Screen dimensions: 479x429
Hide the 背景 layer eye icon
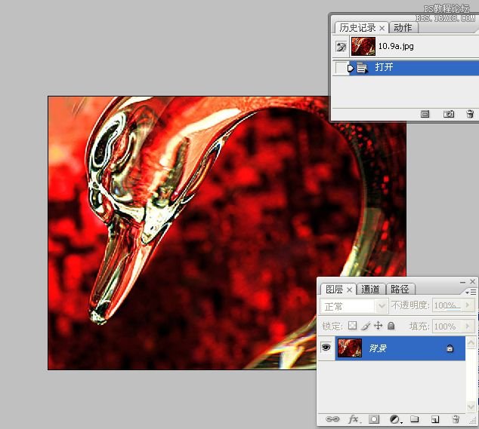[x=326, y=347]
